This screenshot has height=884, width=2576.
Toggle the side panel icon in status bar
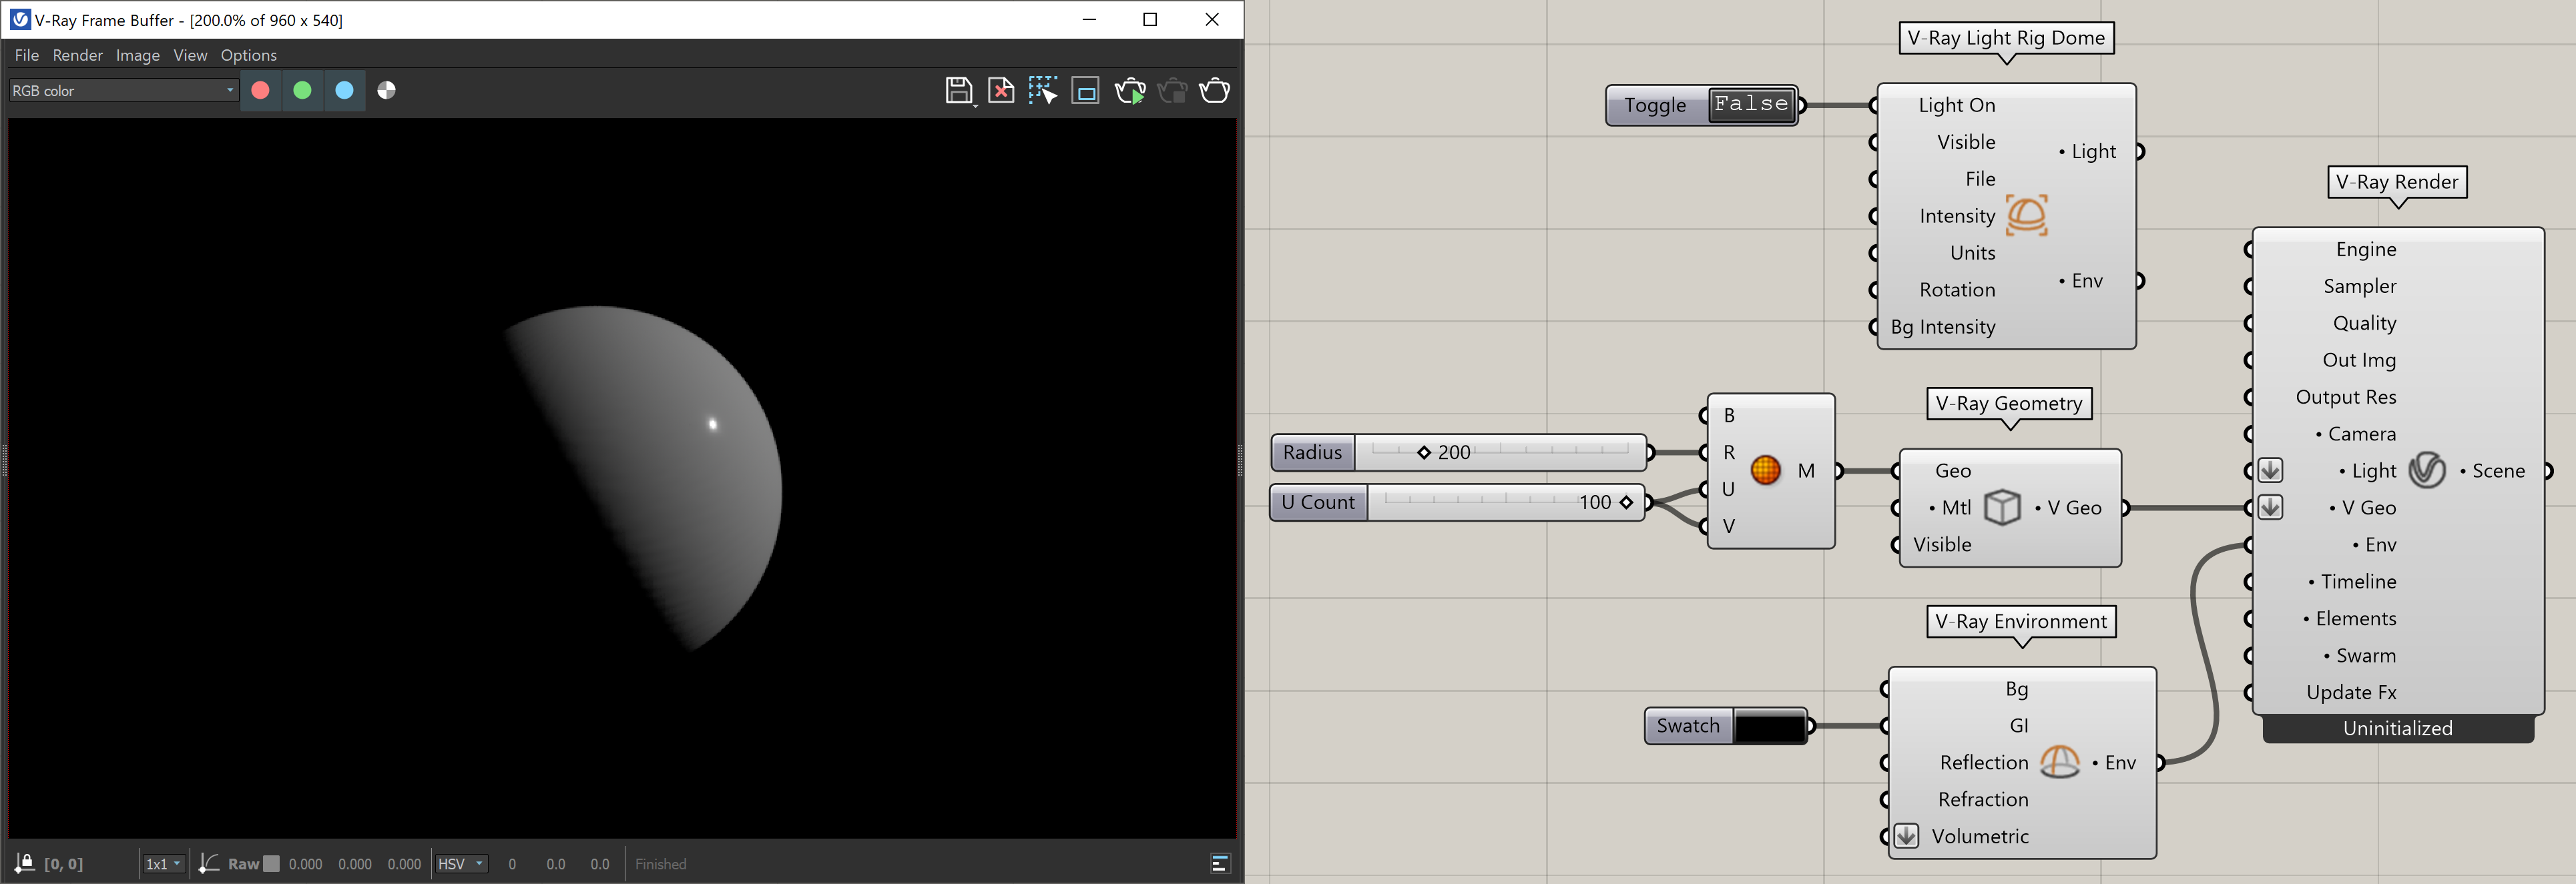click(1219, 864)
